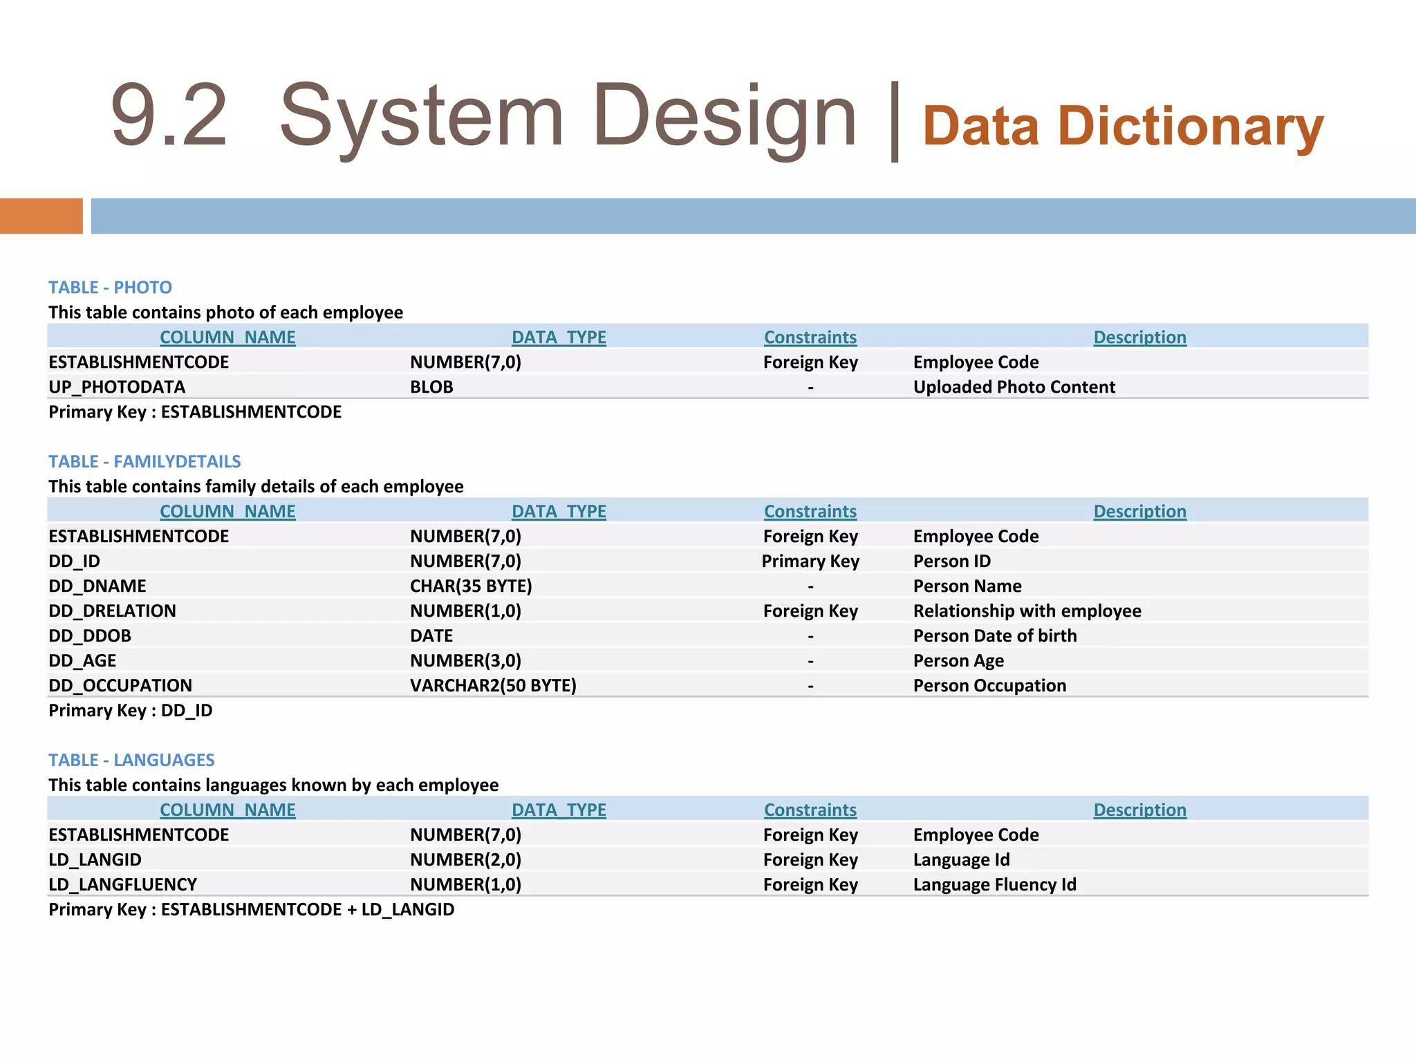Click the 'TABLE - FAMILYDETAILS' heading
The width and height of the screenshot is (1416, 1062).
[145, 461]
